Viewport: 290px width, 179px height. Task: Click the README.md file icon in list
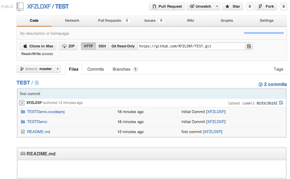point(23,132)
